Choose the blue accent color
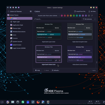The width and height of the screenshot is (105, 105). pos(80,15)
